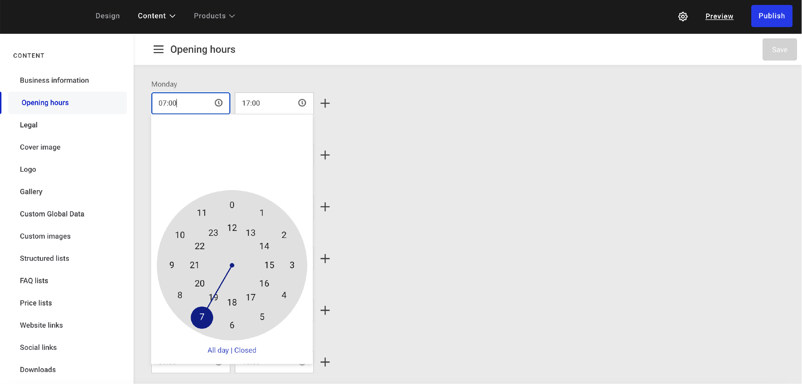The width and height of the screenshot is (802, 384).
Task: Pick hour 10 on the clock
Action: point(180,235)
